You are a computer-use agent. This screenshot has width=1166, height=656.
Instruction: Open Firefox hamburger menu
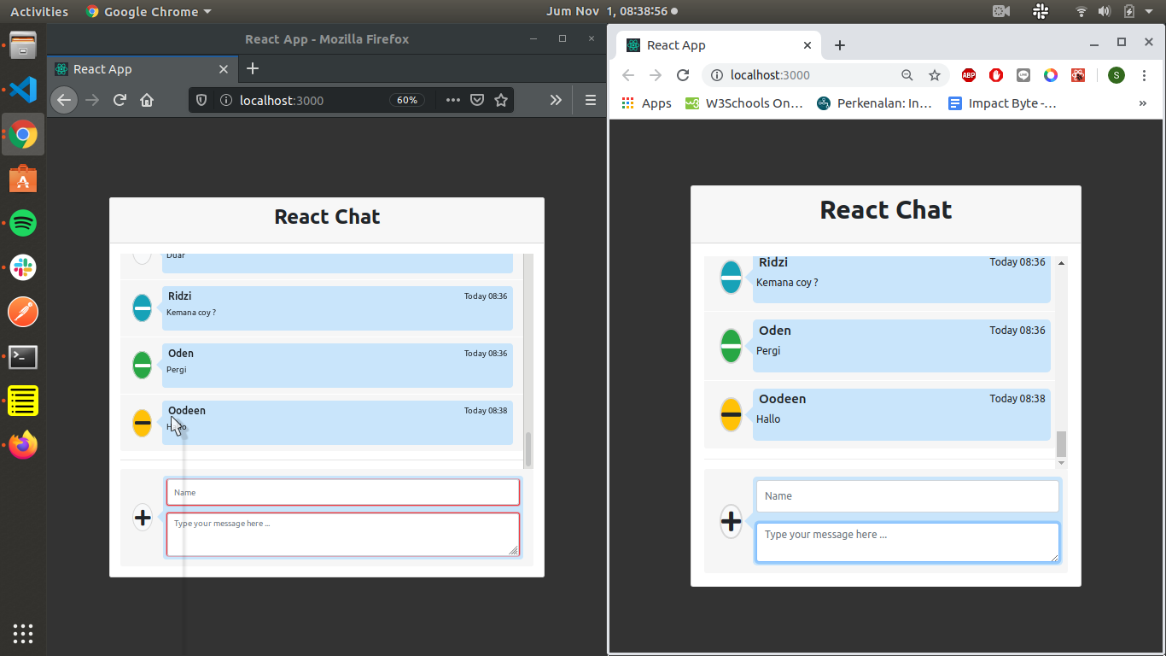click(x=590, y=100)
